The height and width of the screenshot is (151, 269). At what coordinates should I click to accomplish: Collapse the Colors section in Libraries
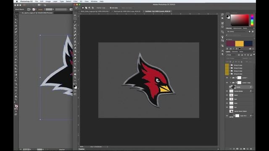pos(227,39)
